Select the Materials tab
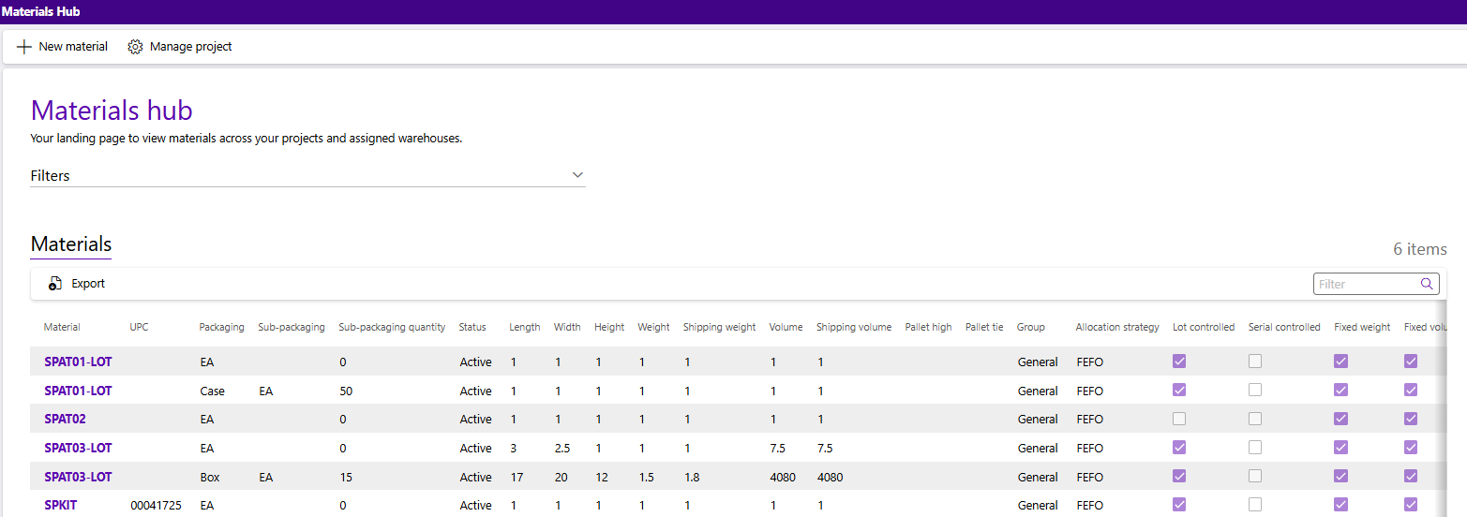The image size is (1467, 517). pos(71,244)
